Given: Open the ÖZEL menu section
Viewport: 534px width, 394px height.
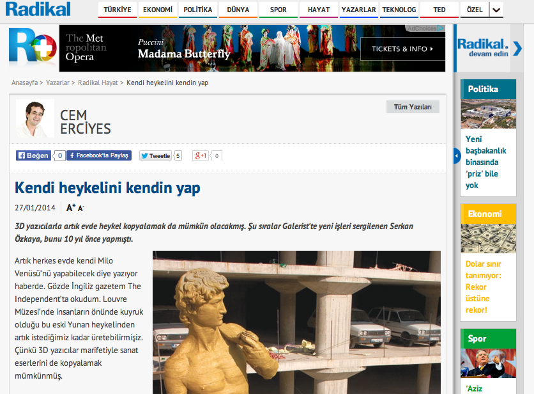Looking at the screenshot, I should [475, 10].
